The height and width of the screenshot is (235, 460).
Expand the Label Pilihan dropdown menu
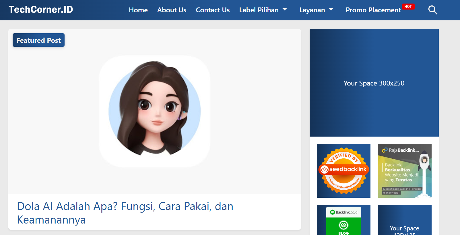coord(263,10)
